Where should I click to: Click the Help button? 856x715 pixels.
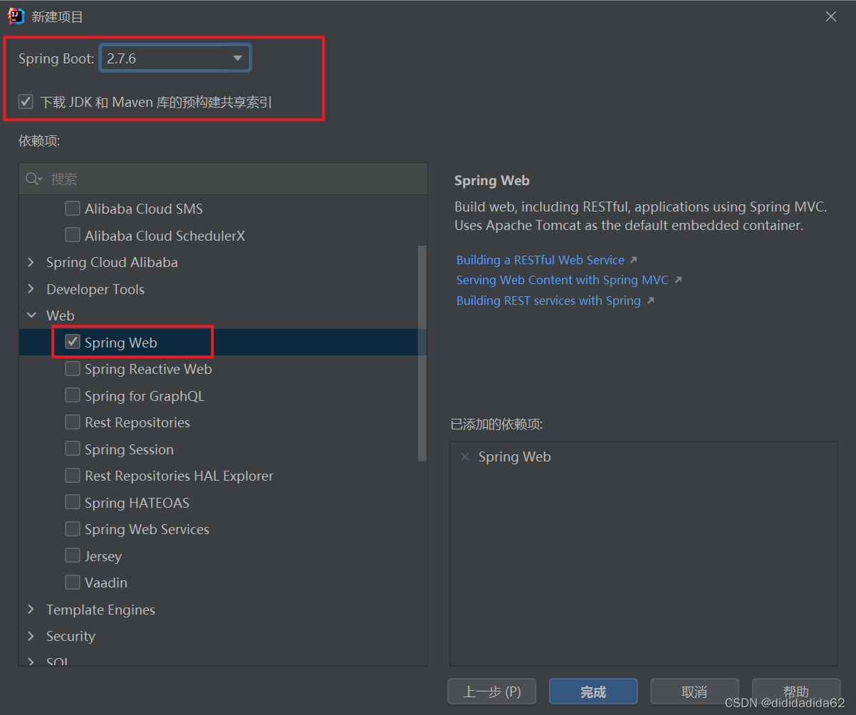(795, 691)
